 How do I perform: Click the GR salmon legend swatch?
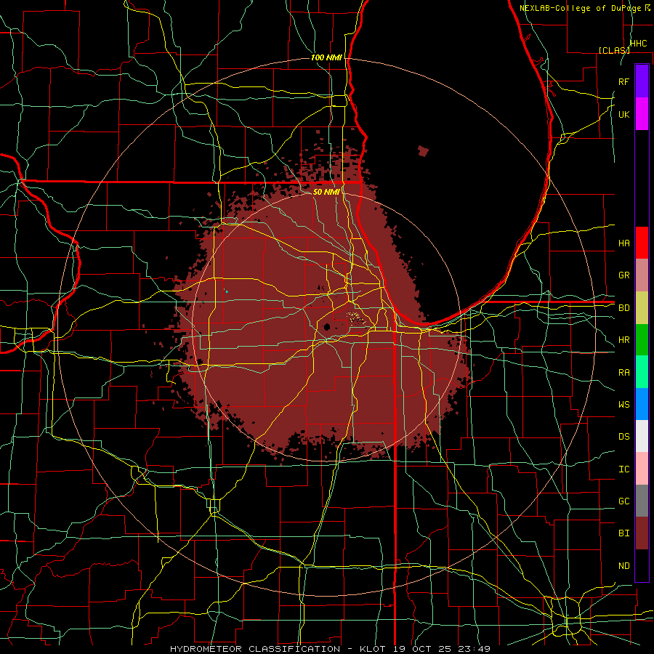point(642,275)
